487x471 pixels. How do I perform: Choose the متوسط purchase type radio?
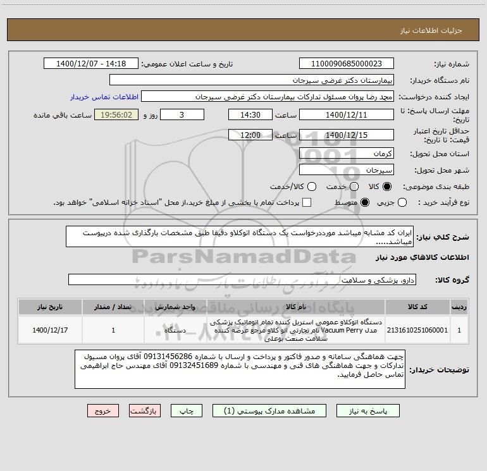[x=365, y=202]
